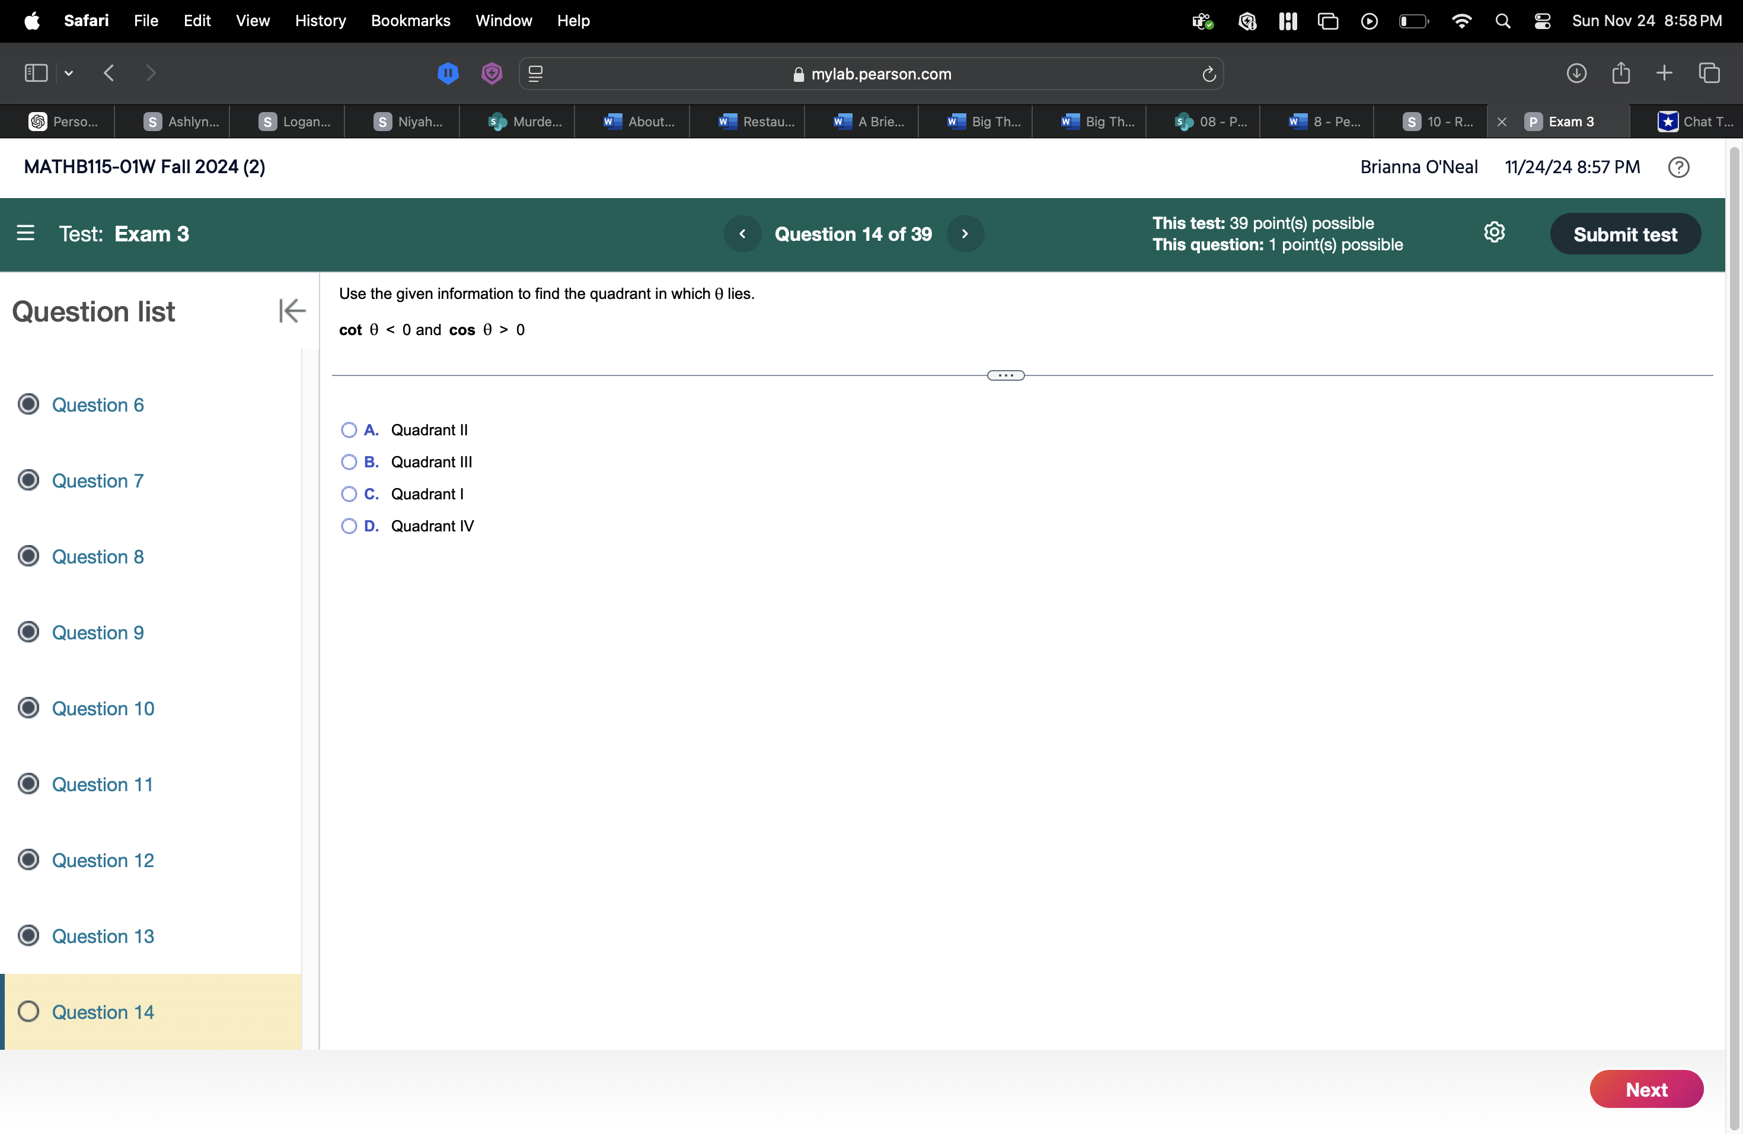This screenshot has height=1134, width=1743.
Task: Click the ellipsis divider handle
Action: coord(1005,376)
